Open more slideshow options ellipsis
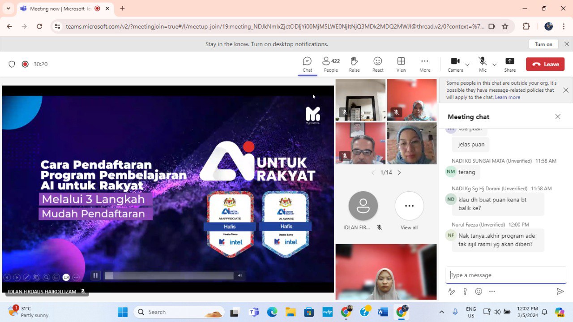 tap(76, 277)
